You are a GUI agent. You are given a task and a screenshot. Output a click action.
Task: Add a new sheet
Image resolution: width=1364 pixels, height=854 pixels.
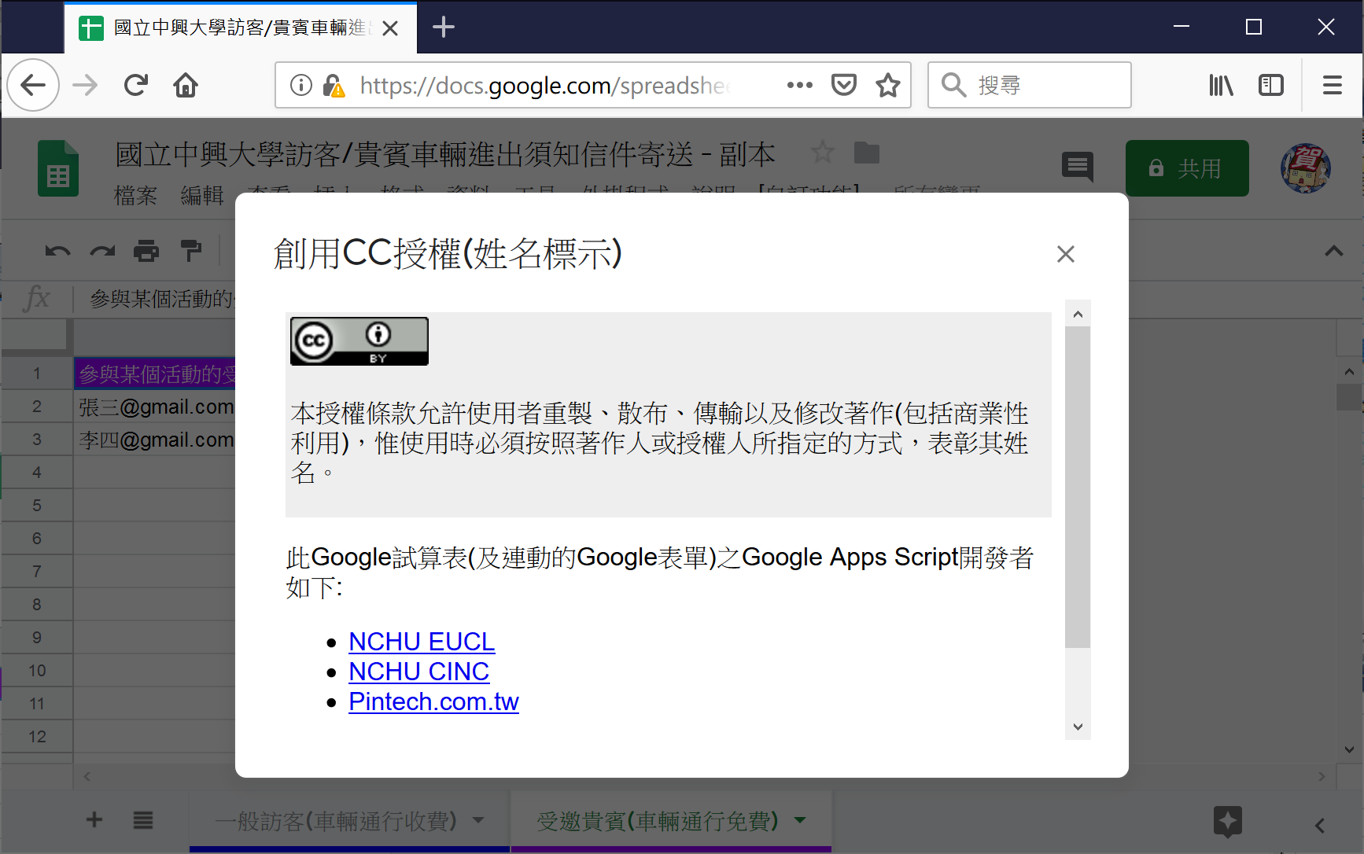(94, 820)
